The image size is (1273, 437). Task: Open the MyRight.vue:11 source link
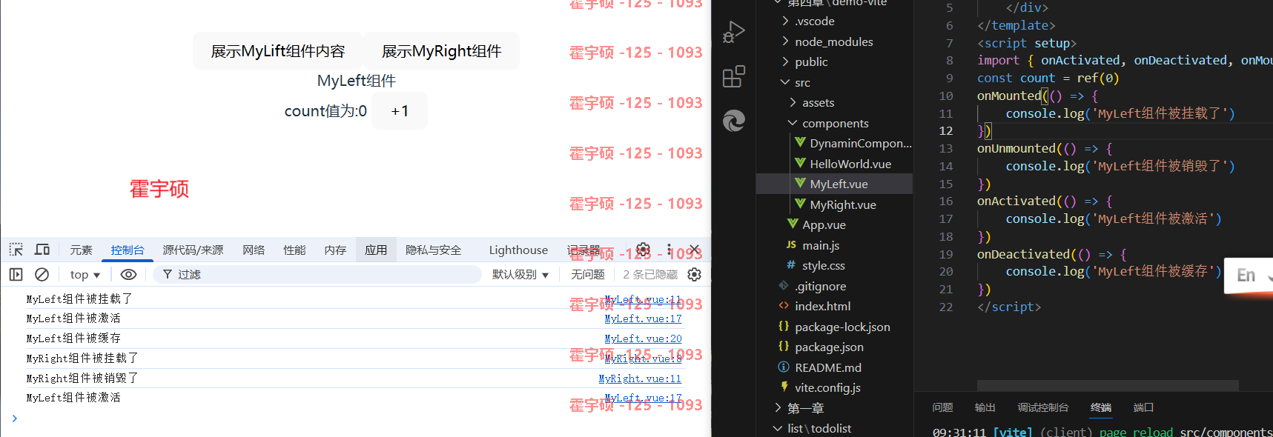point(640,378)
